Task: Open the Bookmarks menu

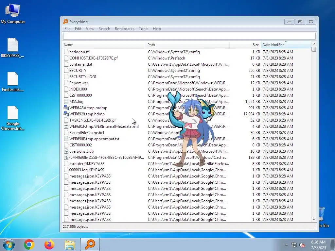Action: [124, 29]
